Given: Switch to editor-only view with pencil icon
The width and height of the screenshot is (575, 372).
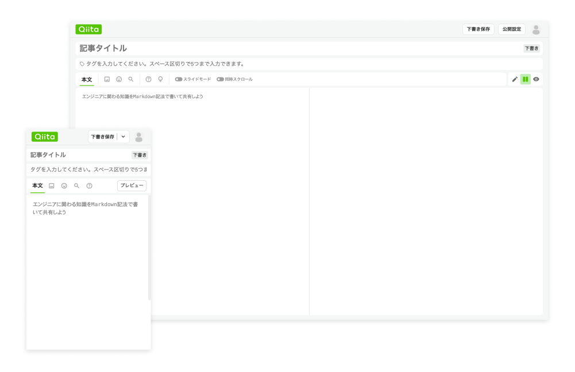Looking at the screenshot, I should (x=515, y=79).
